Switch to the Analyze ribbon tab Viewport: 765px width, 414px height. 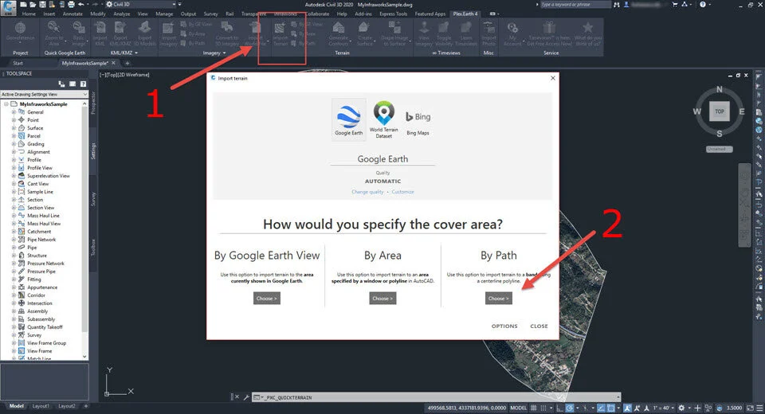pos(122,14)
